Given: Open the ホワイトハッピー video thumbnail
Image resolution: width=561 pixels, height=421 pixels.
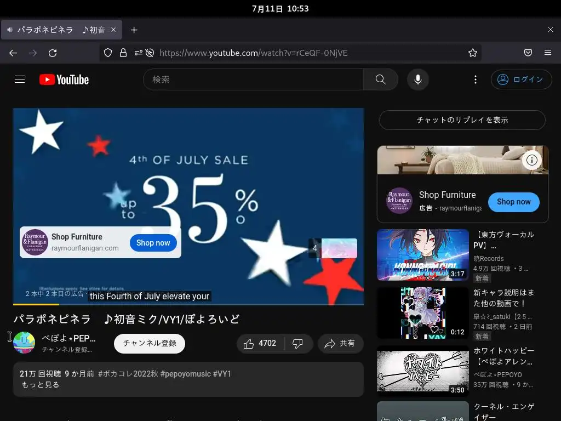Looking at the screenshot, I should pos(423,371).
